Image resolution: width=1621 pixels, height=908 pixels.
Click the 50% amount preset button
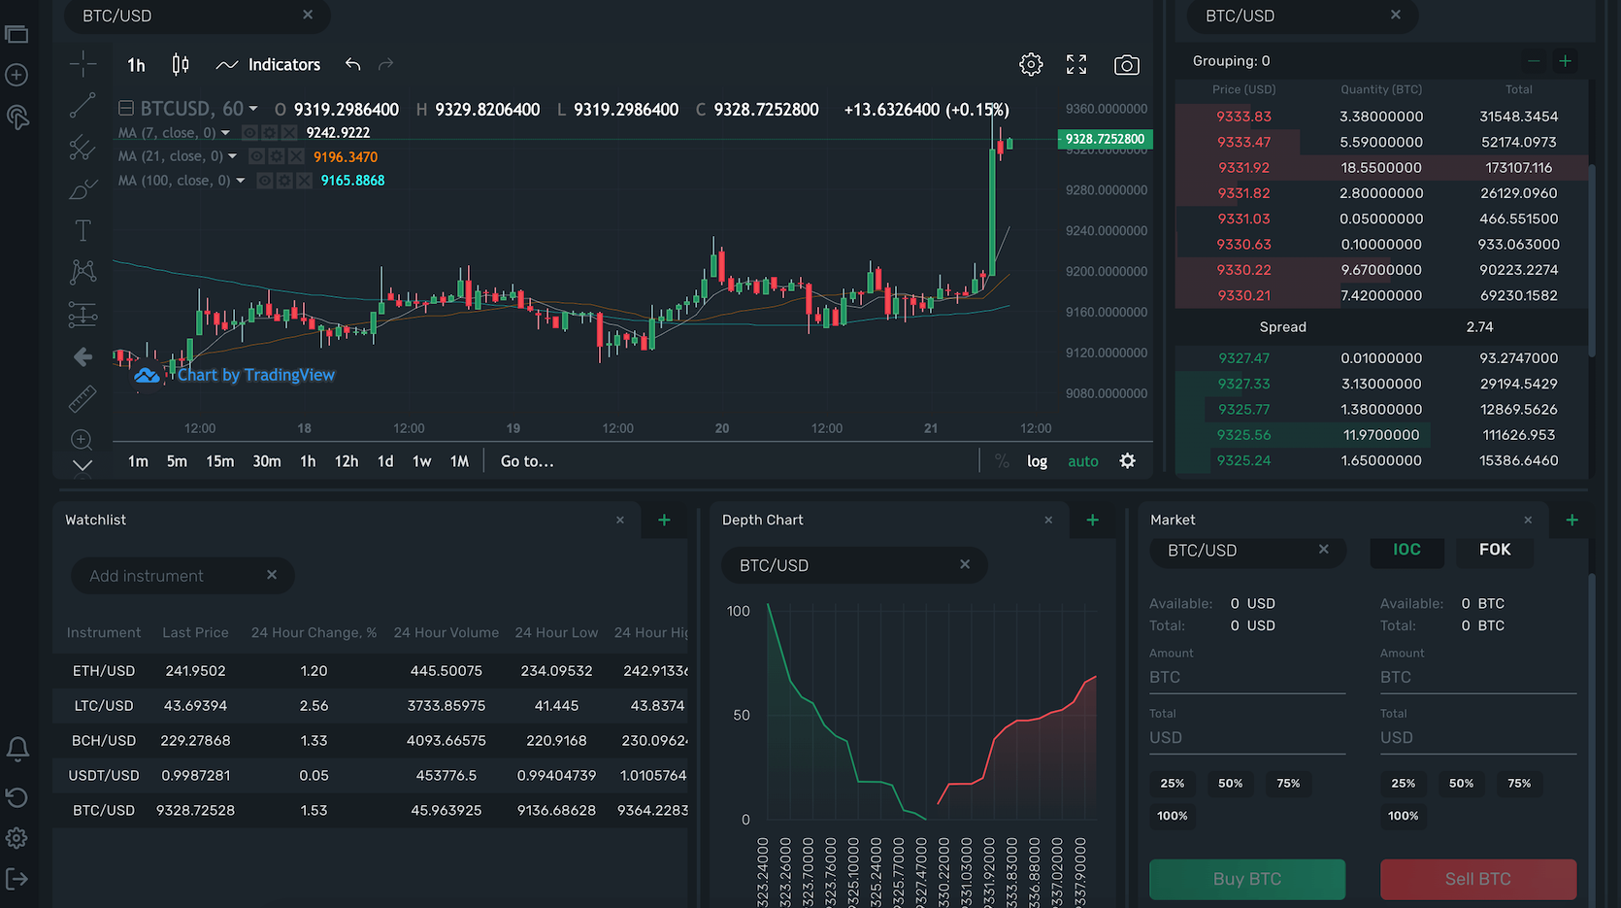coord(1230,783)
